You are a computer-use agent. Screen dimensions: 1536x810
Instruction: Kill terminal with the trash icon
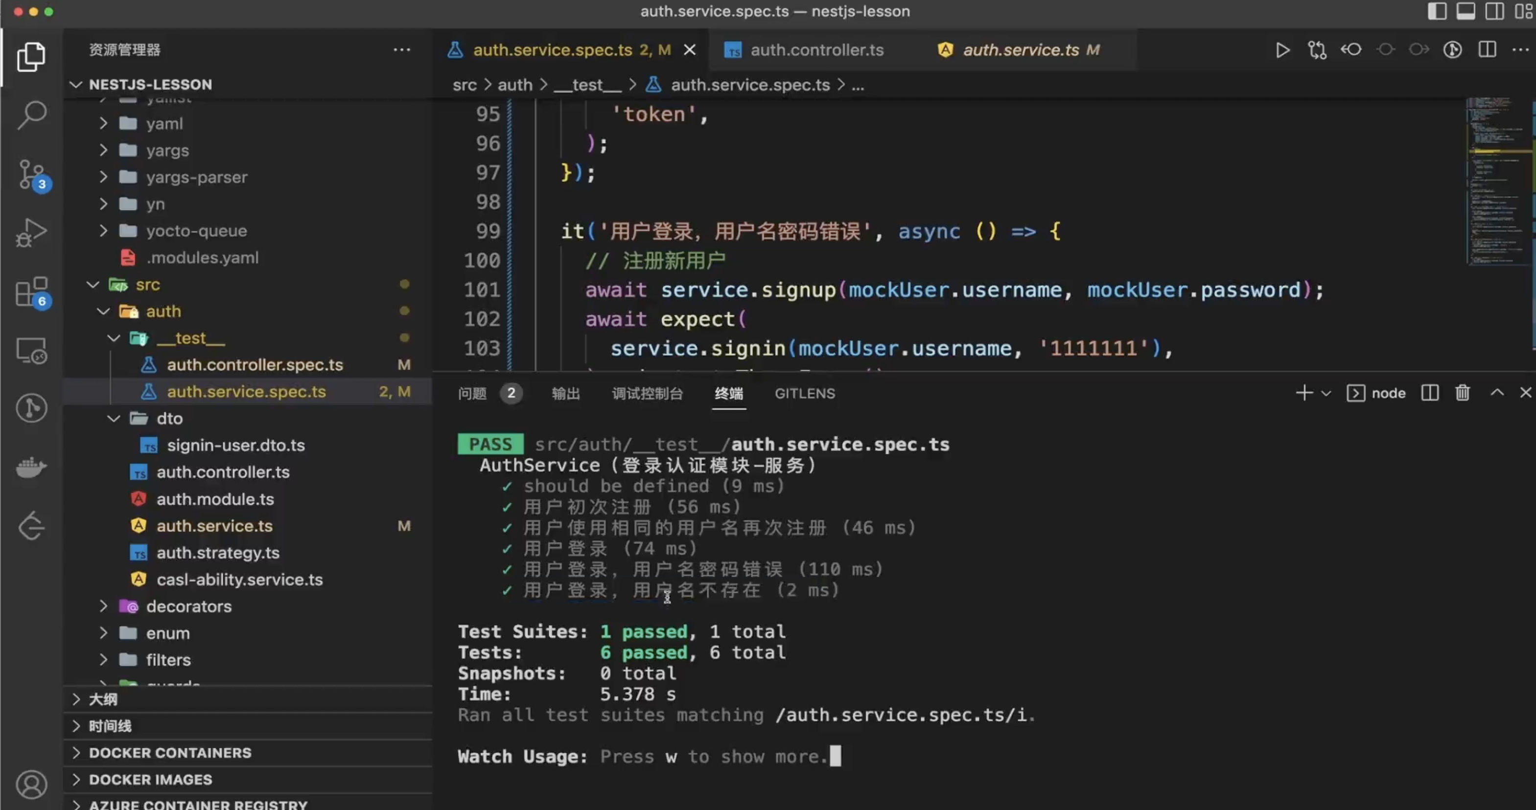[x=1462, y=393]
